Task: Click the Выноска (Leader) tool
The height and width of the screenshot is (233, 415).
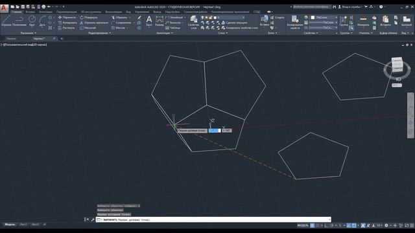Action: click(173, 23)
